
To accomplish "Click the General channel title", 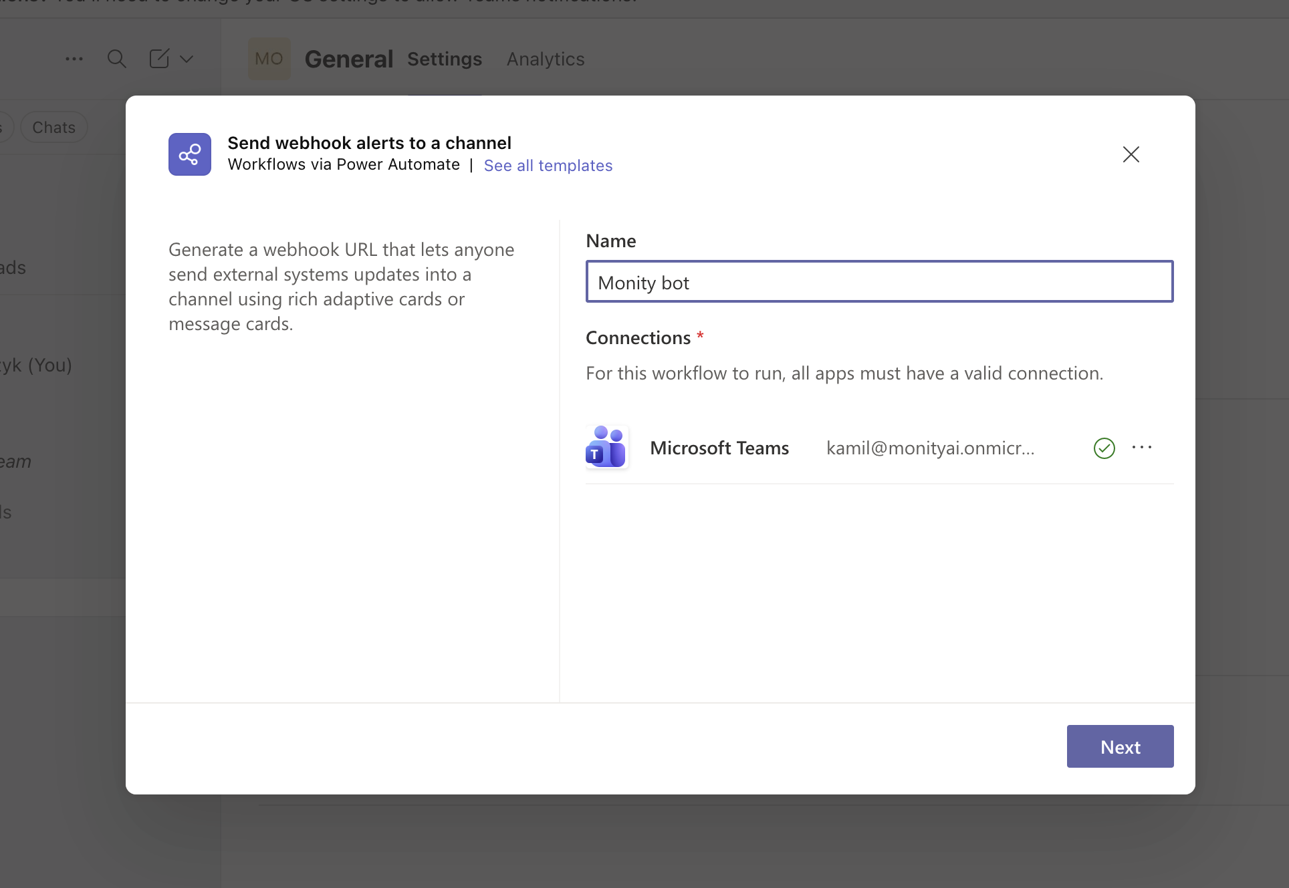I will tap(348, 59).
